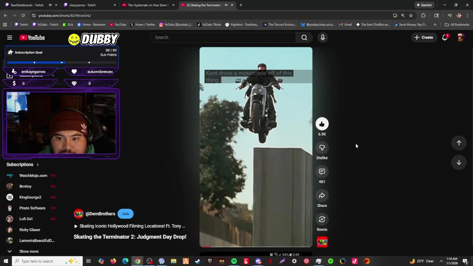This screenshot has width=473, height=266.
Task: Open the Gmail bookmark
Action: [345, 24]
